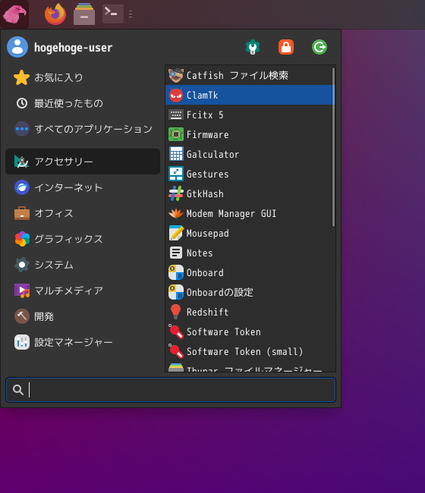425x493 pixels.
Task: Open the 開発 development category
Action: pos(83,316)
